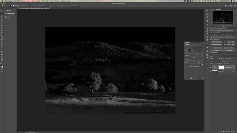Screen dimensions: 237x133
Task: Select the Brush tool
Action: click(x=2, y=28)
